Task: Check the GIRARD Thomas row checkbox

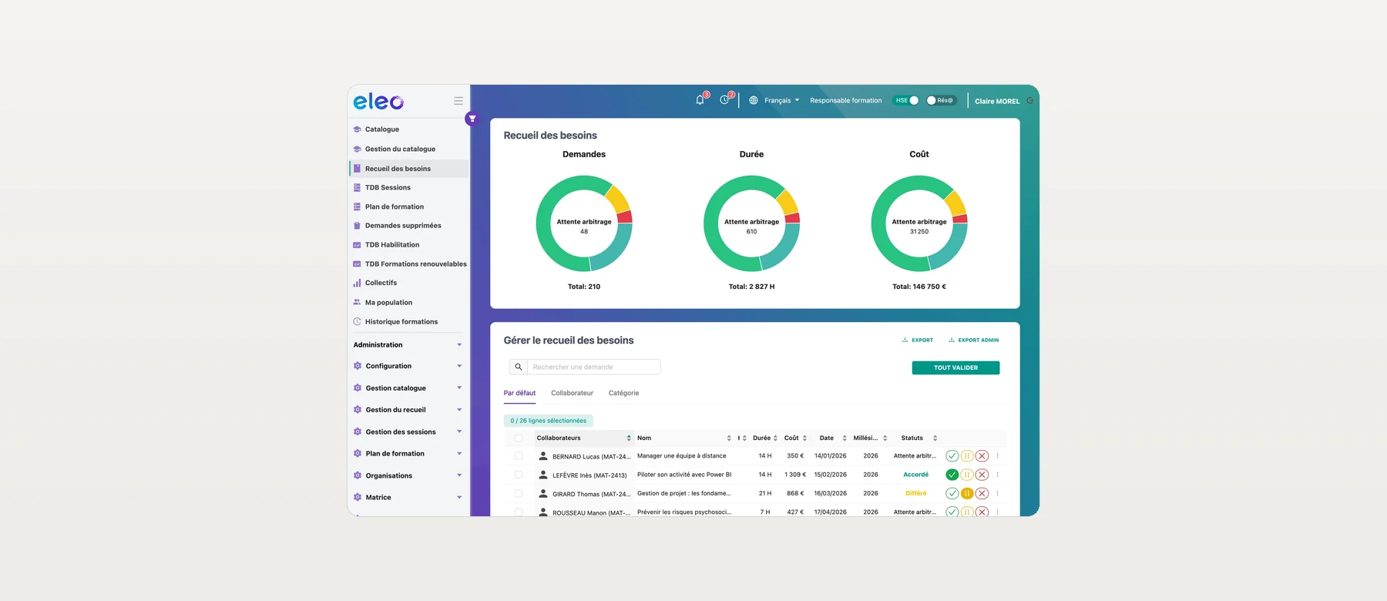Action: click(x=519, y=493)
